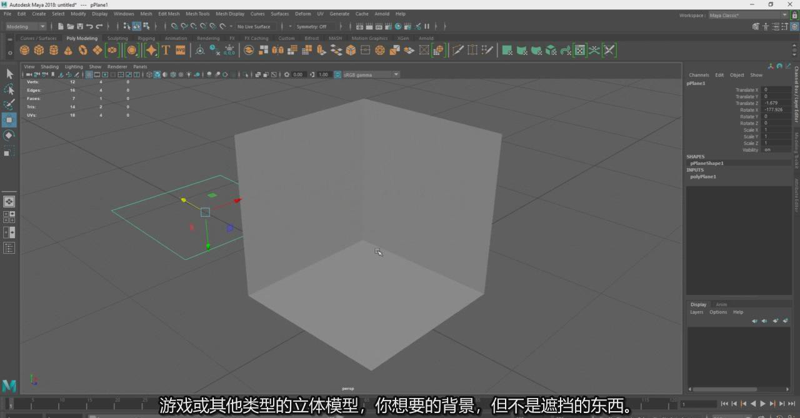
Task: Open the Deform menu
Action: 302,14
